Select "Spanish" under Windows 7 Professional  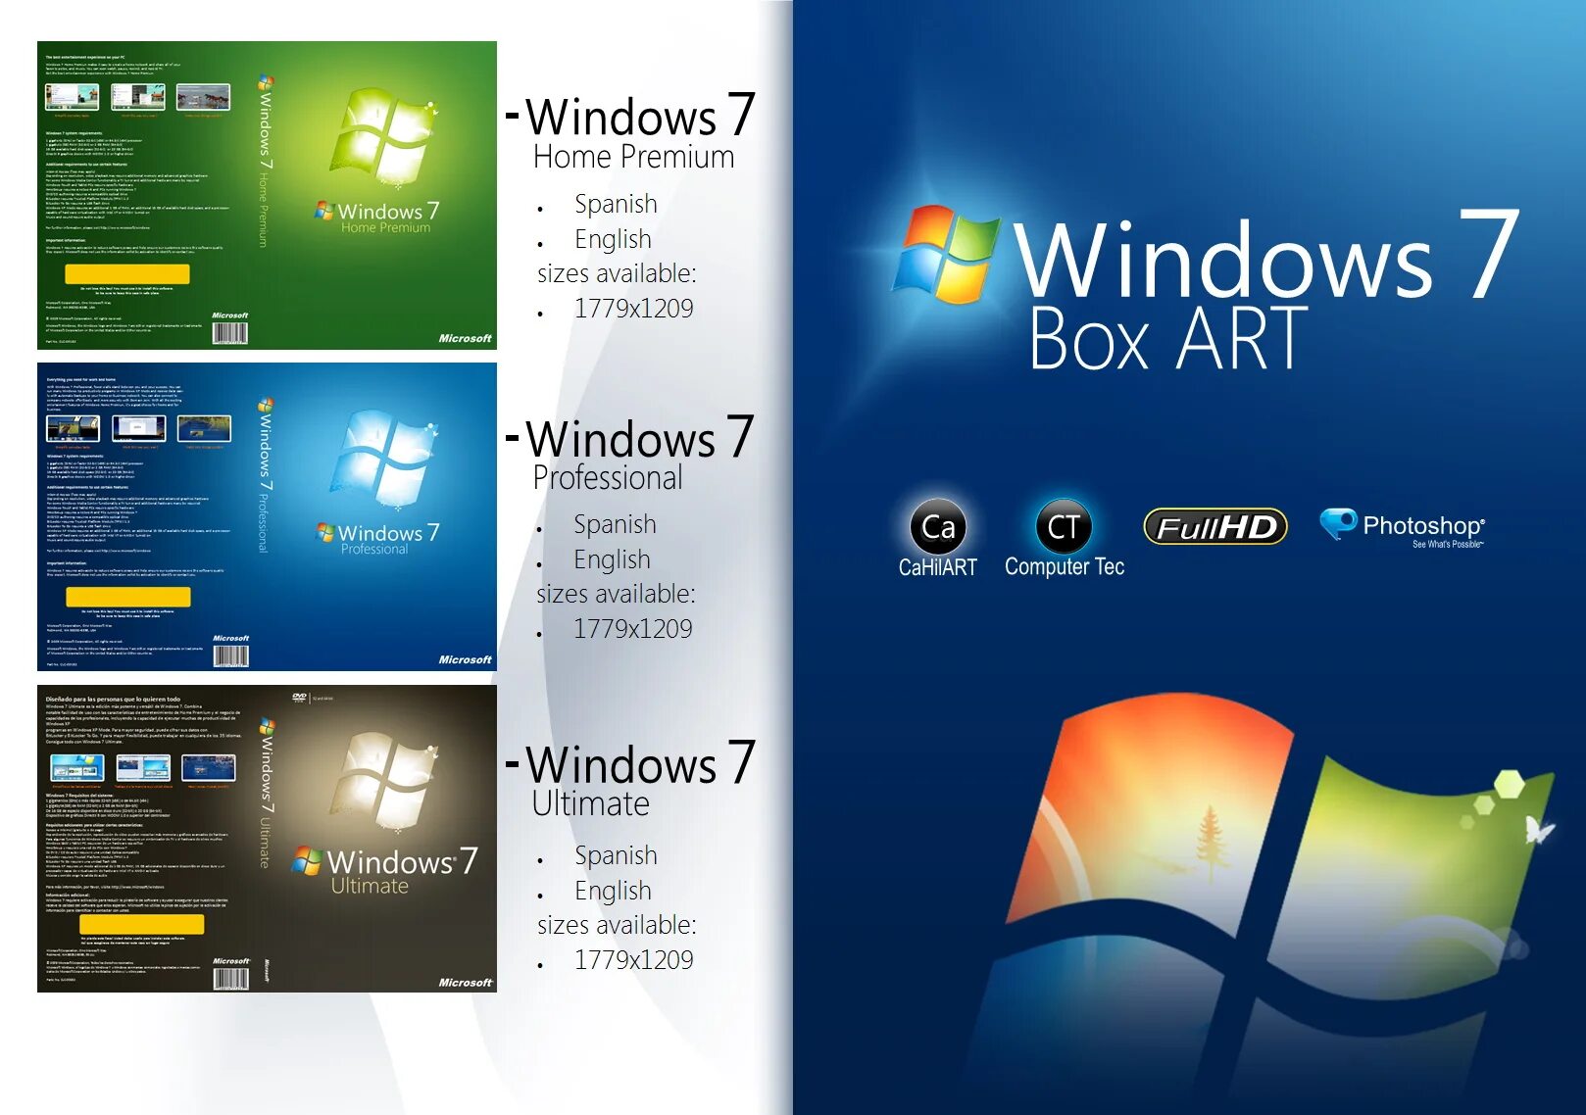[615, 524]
